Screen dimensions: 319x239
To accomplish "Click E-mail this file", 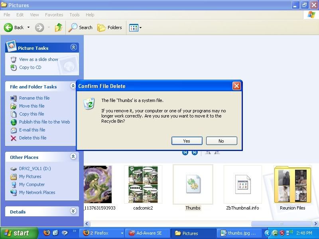I will [x=32, y=130].
